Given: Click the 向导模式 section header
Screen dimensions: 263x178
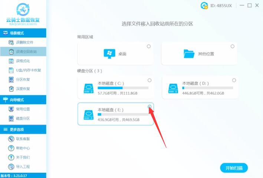Looking at the screenshot, I should (x=23, y=100).
